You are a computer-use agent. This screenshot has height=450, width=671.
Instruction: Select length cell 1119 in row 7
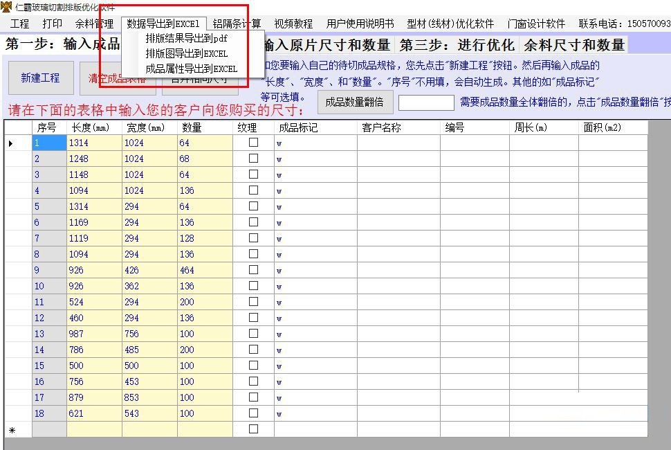pos(95,238)
